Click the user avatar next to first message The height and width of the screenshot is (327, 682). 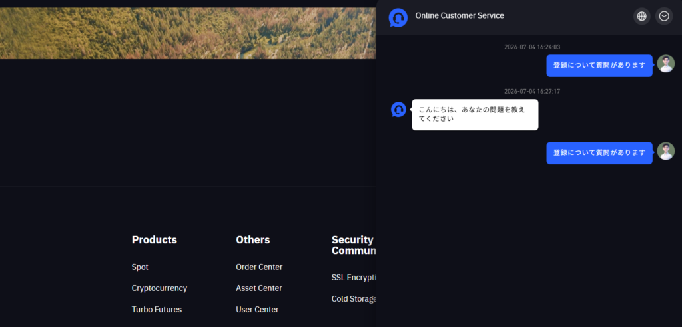pos(665,64)
